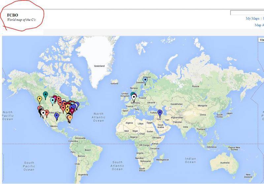The image size is (264, 184).
Task: Click the Brazil label on the map
Action: pos(88,150)
